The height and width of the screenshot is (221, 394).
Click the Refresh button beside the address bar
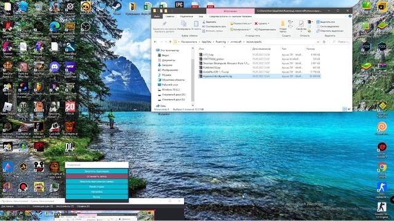click(324, 42)
